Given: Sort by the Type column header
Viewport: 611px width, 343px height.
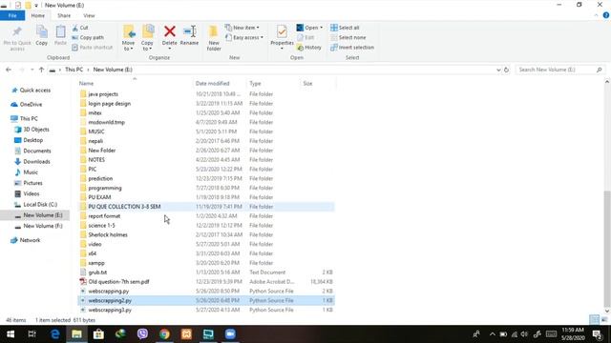Looking at the screenshot, I should (x=274, y=83).
